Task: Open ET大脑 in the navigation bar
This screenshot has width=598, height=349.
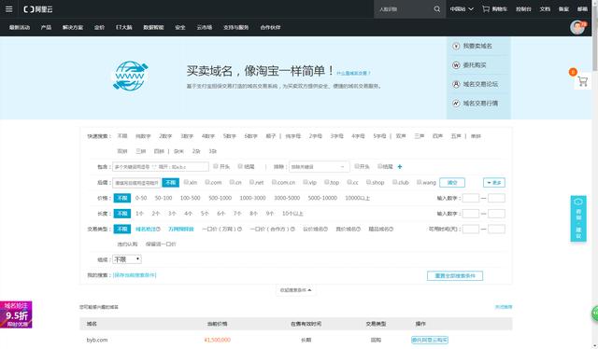Action: [x=124, y=27]
